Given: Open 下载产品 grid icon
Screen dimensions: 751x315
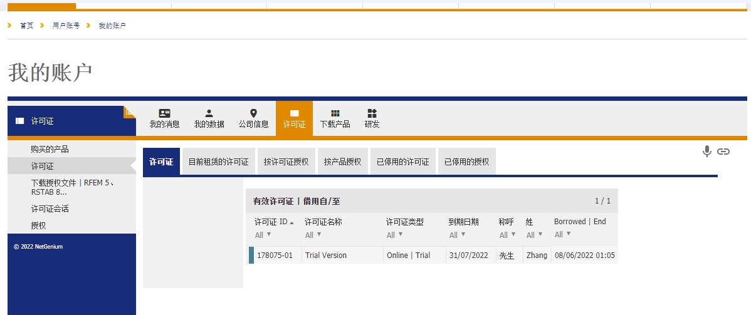Looking at the screenshot, I should 335,113.
